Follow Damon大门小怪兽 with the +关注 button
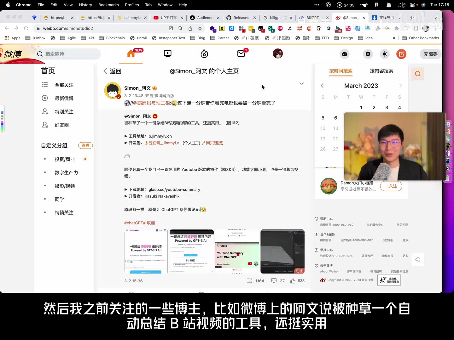 click(x=391, y=186)
